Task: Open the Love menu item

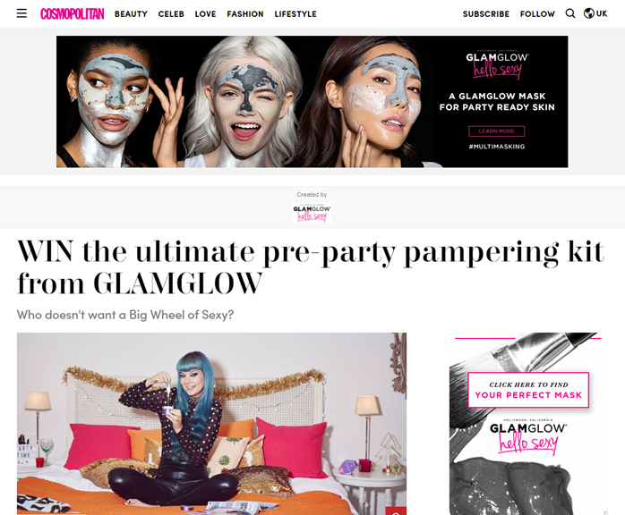Action: click(205, 14)
